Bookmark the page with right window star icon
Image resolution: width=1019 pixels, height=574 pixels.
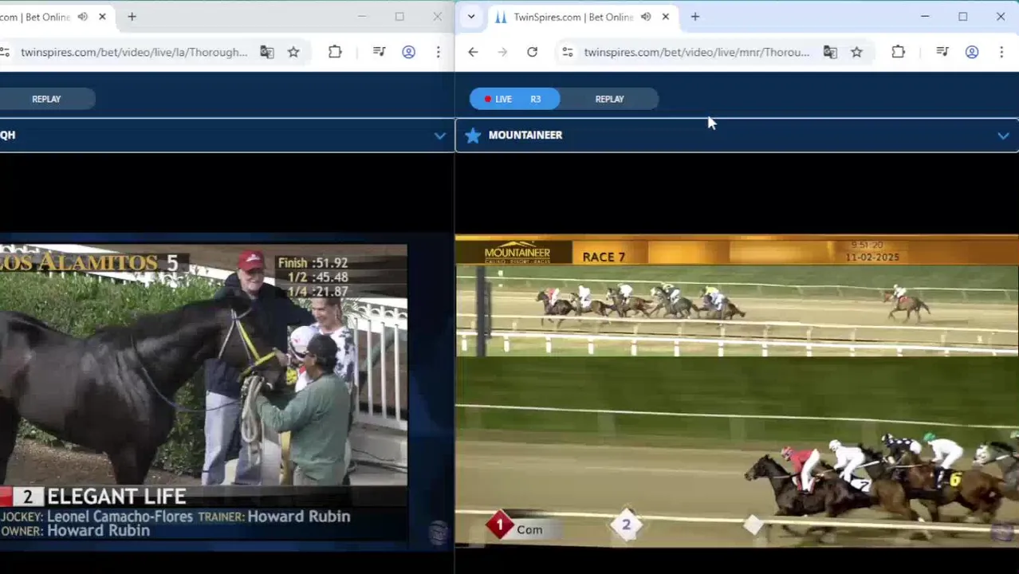(856, 52)
